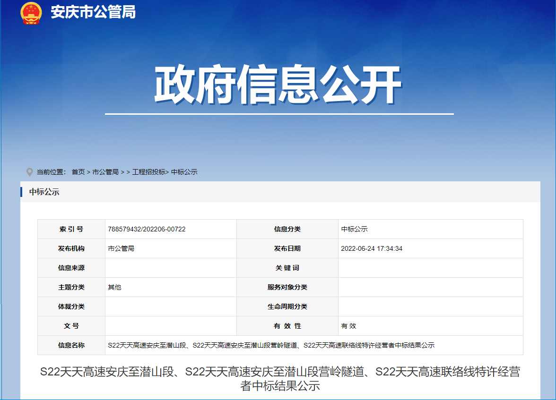
Task: Open 市公管局 in the breadcrumb
Action: [105, 172]
